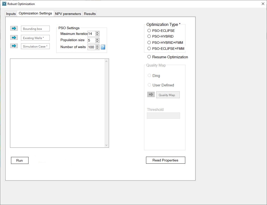Open the NPV parameters tab

pos(68,14)
